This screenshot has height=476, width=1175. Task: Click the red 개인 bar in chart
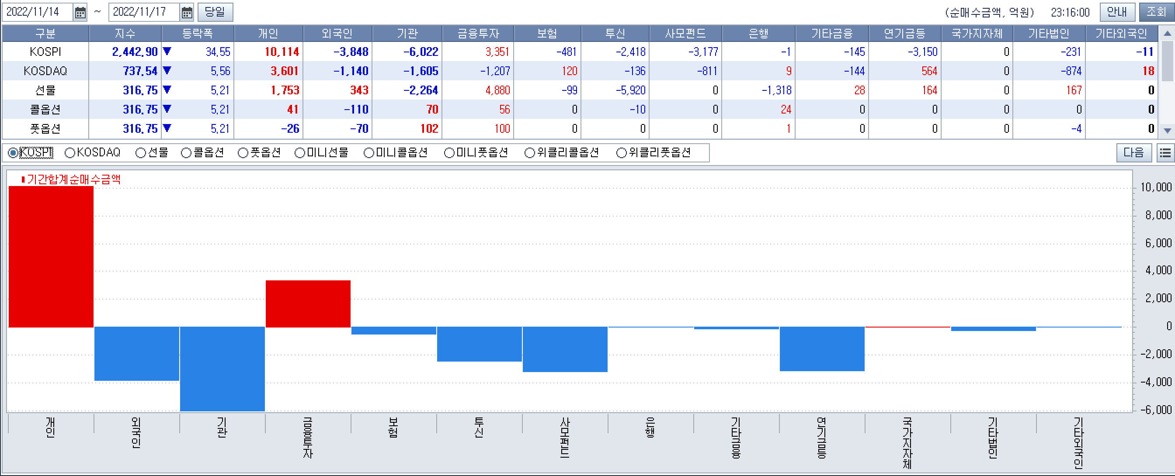pos(51,256)
